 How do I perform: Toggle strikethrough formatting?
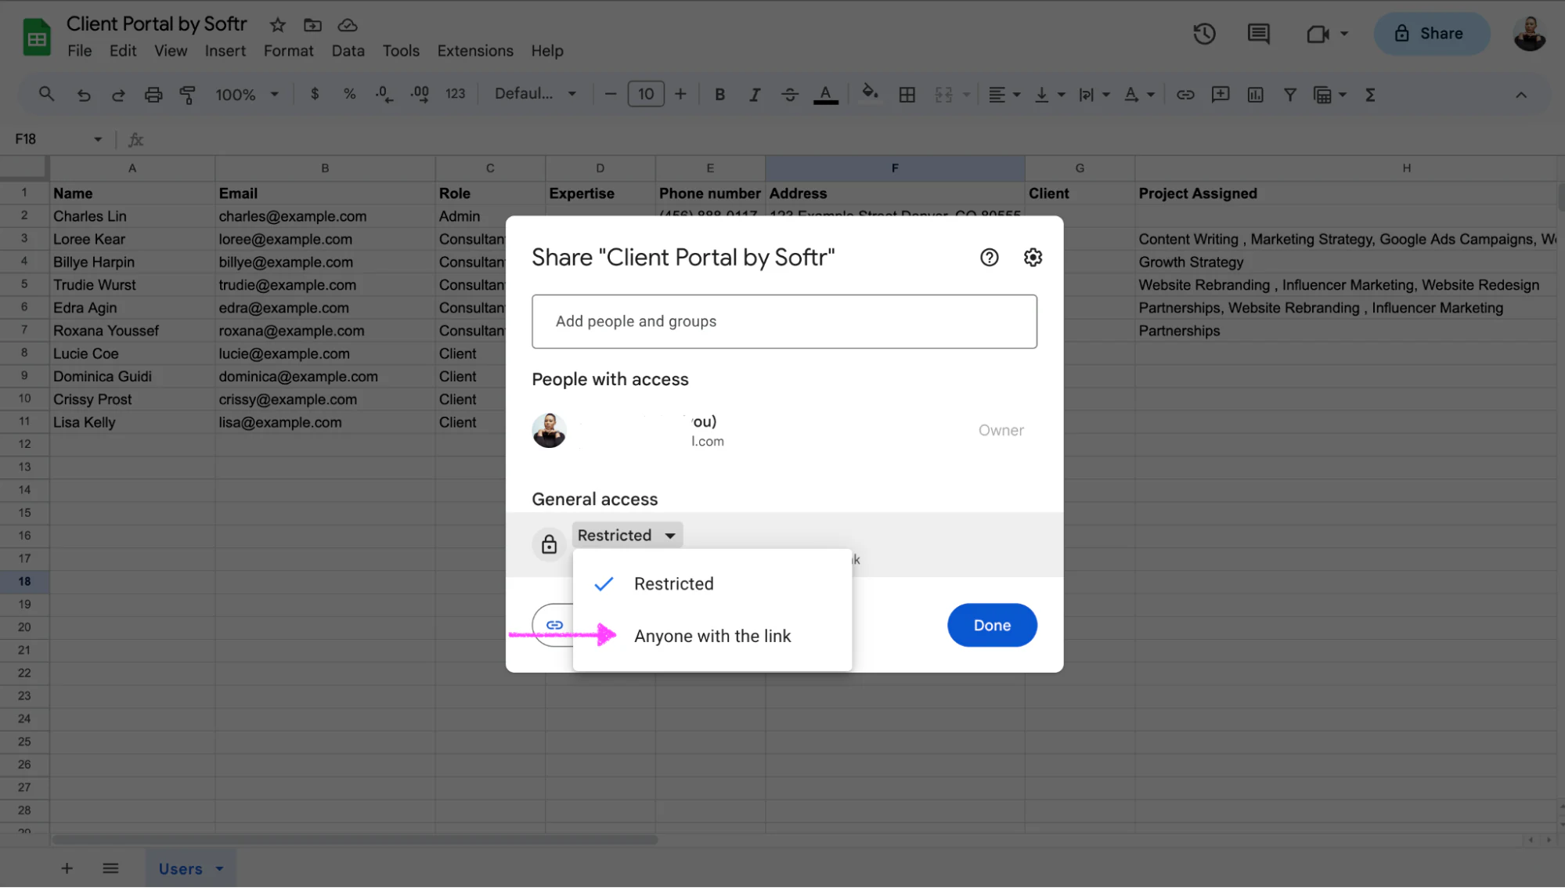(789, 95)
